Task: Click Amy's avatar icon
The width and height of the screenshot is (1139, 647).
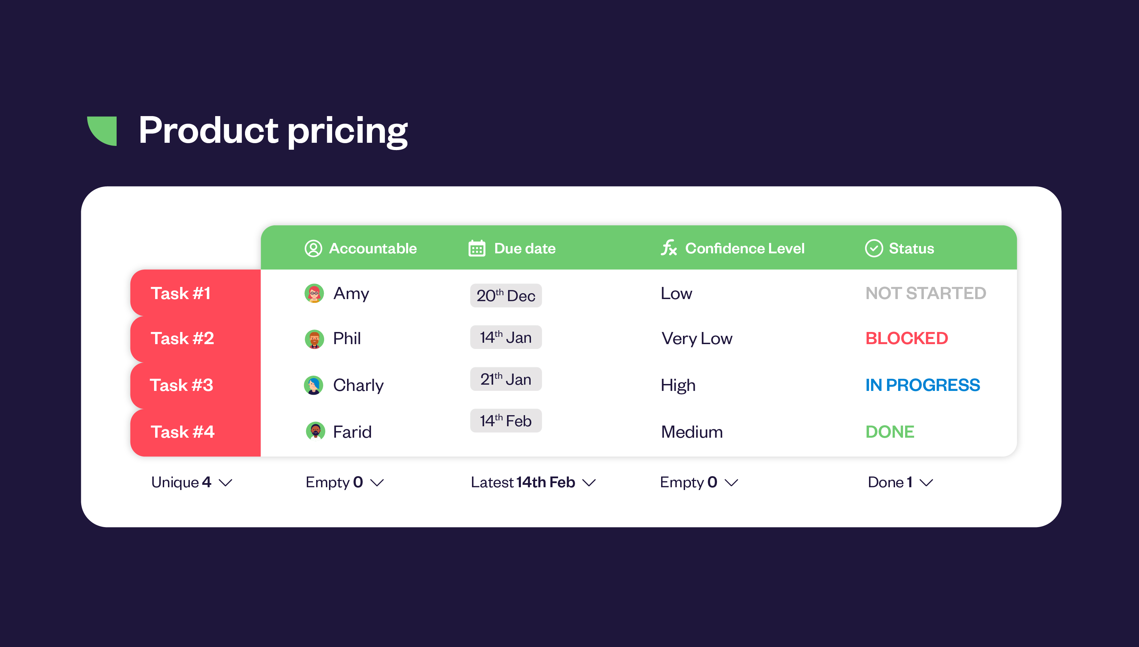Action: (x=314, y=293)
